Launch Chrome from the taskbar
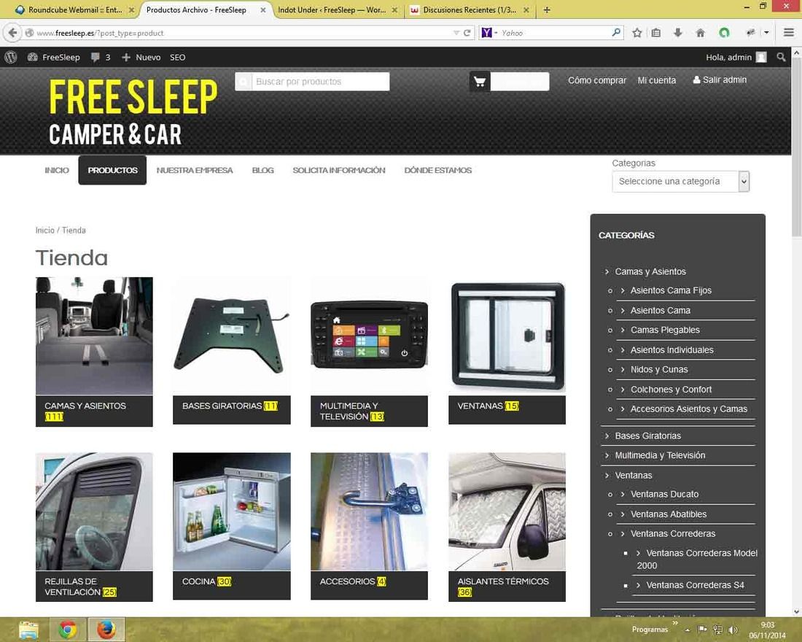The image size is (802, 642). [x=68, y=629]
